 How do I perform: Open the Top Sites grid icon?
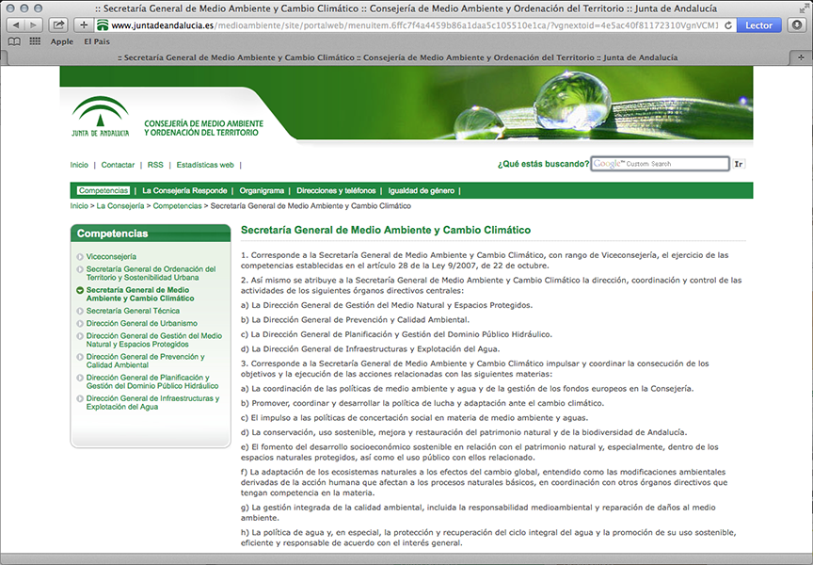pos(35,41)
